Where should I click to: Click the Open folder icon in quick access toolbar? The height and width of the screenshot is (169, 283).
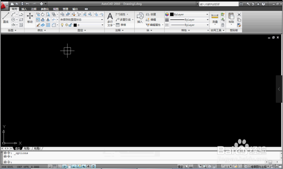(x=17, y=4)
